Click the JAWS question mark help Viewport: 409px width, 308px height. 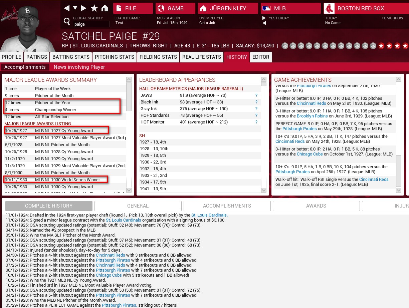pos(256,95)
